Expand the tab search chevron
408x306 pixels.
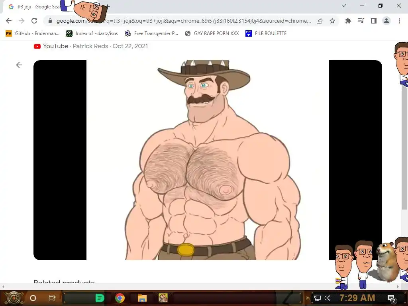(344, 6)
